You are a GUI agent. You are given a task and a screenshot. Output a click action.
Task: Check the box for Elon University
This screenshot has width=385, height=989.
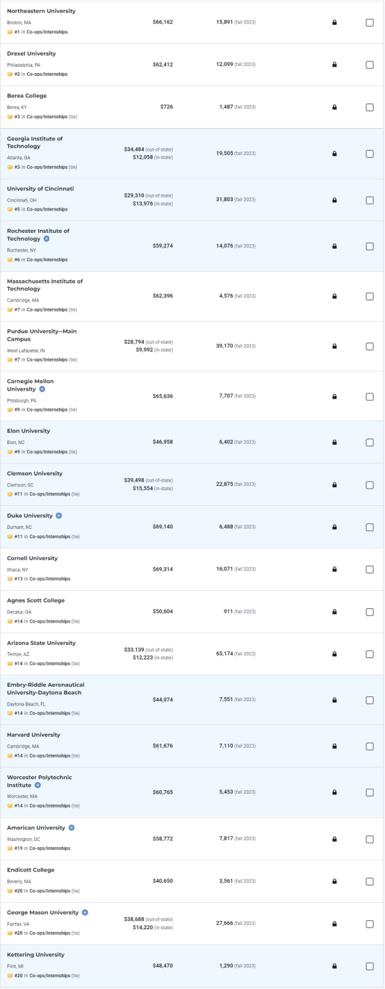pos(370,442)
